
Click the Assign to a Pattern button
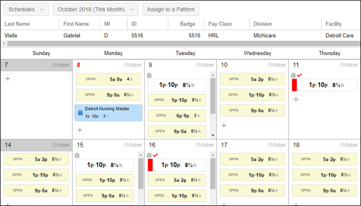pos(171,10)
